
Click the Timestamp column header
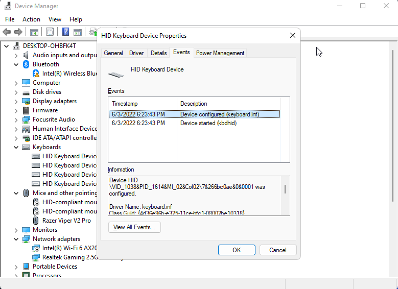tap(143, 104)
